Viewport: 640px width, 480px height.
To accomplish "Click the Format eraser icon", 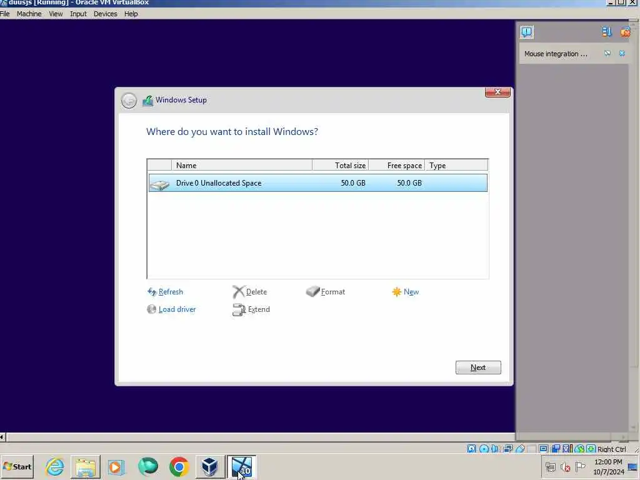I will click(x=312, y=291).
